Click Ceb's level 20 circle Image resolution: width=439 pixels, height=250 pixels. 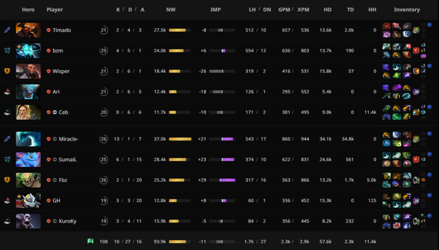(103, 112)
